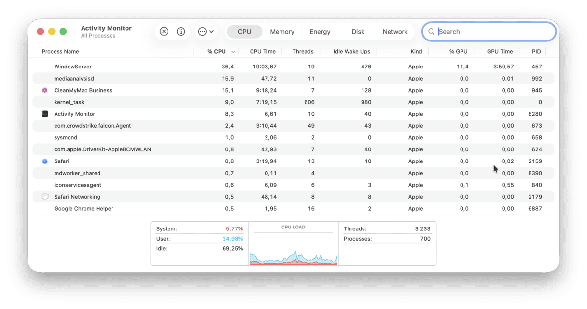Switch to the Energy tab
Screen dimensions: 587x309
(x=320, y=31)
